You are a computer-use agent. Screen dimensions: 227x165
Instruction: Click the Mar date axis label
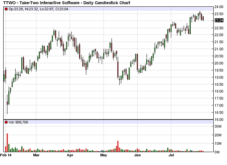click(36, 155)
